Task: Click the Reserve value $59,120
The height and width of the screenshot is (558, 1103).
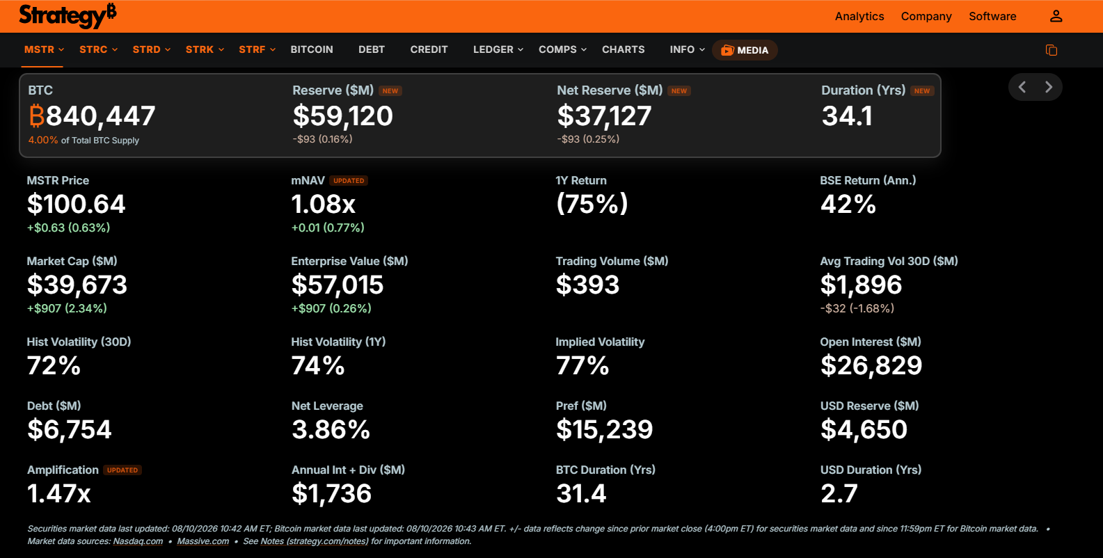Action: click(343, 116)
